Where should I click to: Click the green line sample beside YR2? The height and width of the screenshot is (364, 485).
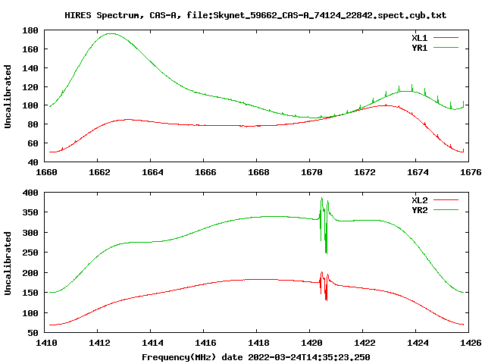pyautogui.click(x=446, y=210)
